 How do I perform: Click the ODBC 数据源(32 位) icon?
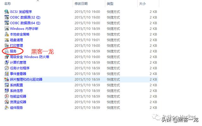pyautogui.click(x=7, y=17)
